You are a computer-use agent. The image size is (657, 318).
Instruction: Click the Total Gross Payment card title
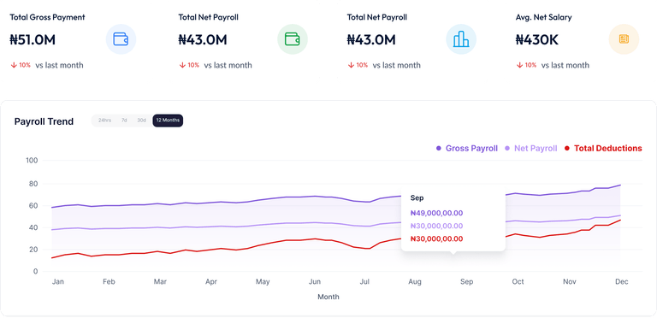[47, 17]
